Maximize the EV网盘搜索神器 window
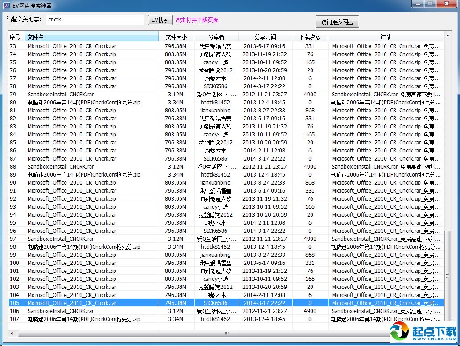This screenshot has width=460, height=346. tap(430, 4)
